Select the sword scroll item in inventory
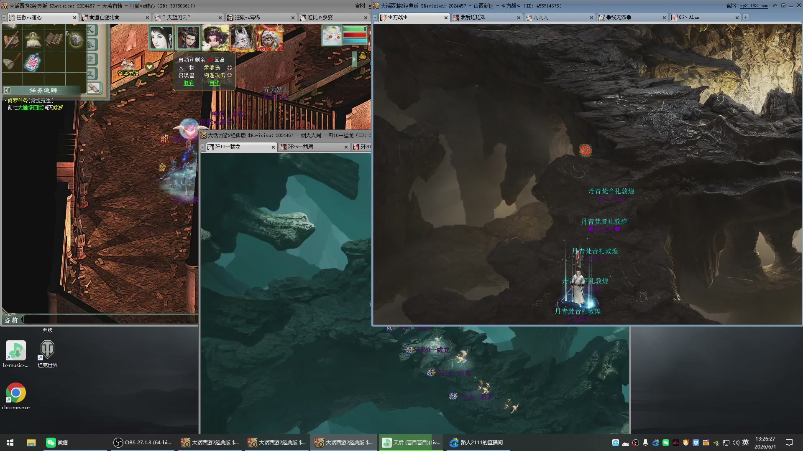This screenshot has width=803, height=451. pyautogui.click(x=12, y=40)
